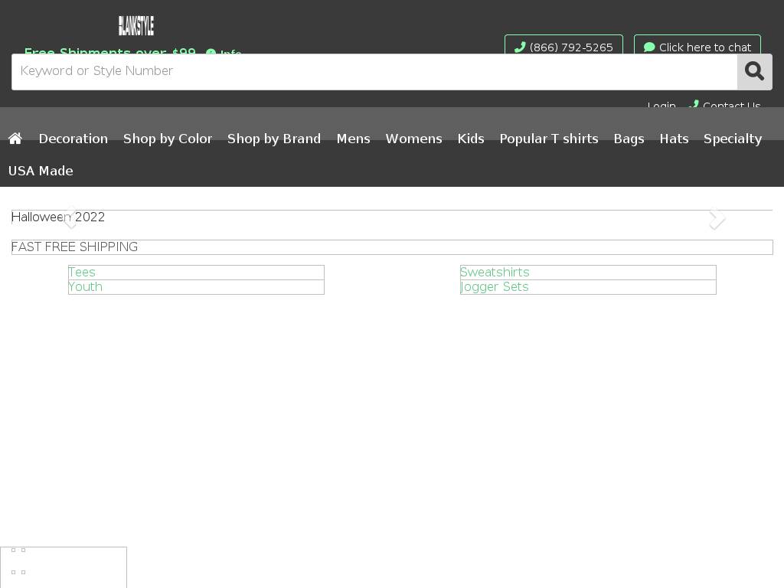Viewport: 784px width, 588px height.
Task: Go to homepage via house icon
Action: click(15, 139)
